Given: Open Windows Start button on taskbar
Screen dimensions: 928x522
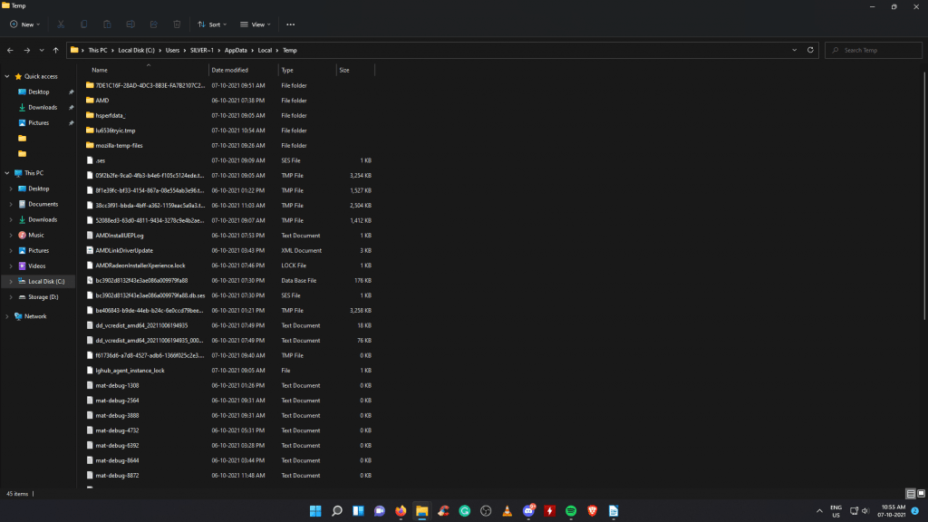Looking at the screenshot, I should click(315, 511).
